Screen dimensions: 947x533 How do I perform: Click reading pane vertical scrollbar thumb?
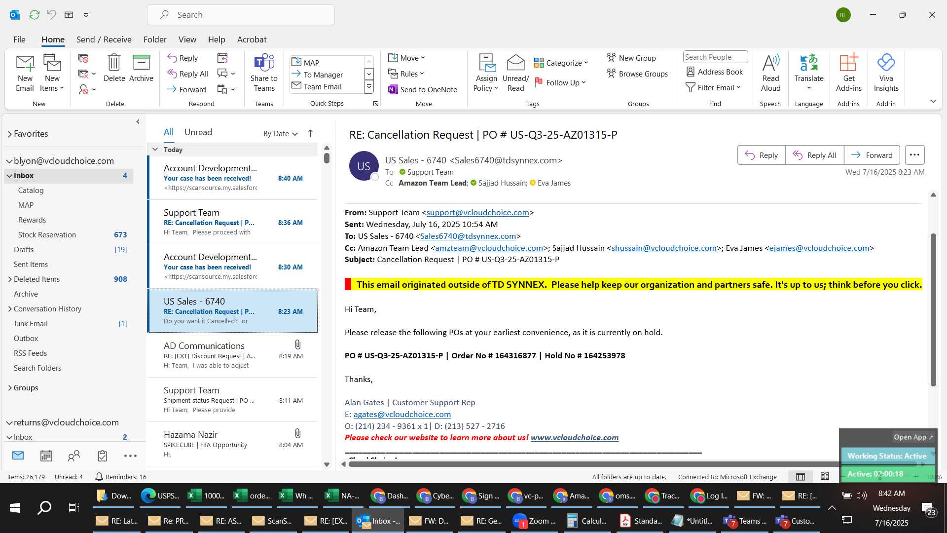coord(933,309)
